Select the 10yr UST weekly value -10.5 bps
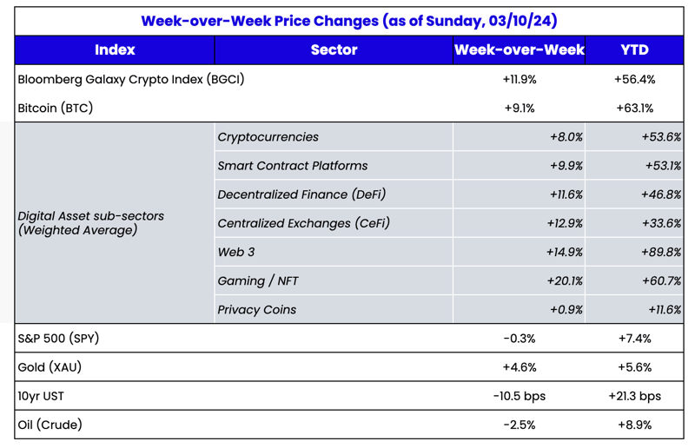The height and width of the screenshot is (448, 695). coord(519,396)
